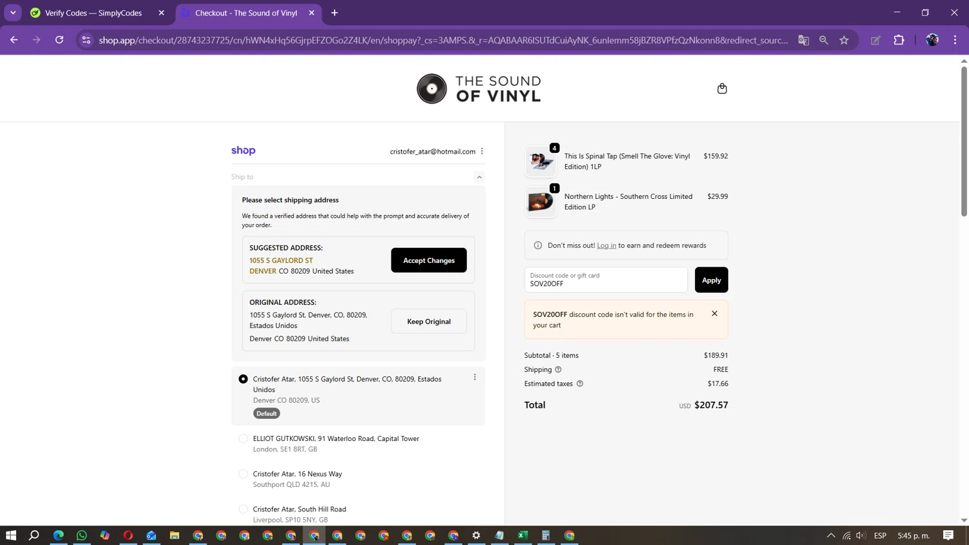Open Microsoft Edge from taskbar
The image size is (969, 545).
click(x=58, y=535)
